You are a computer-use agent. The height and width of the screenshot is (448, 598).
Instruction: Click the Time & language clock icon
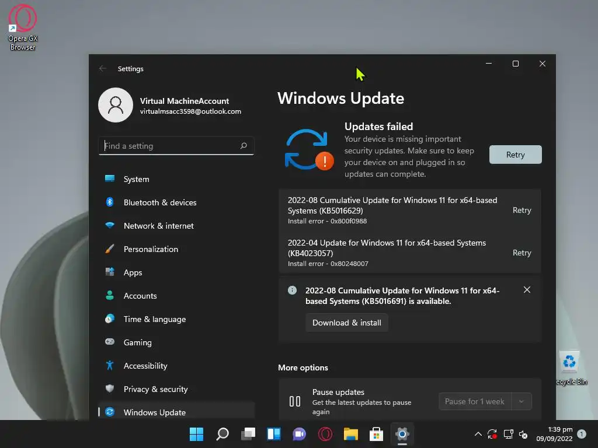tap(110, 319)
